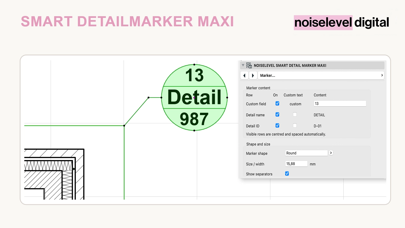This screenshot has height=228, width=405.
Task: Enable custom text for Detail name
Action: pos(295,115)
